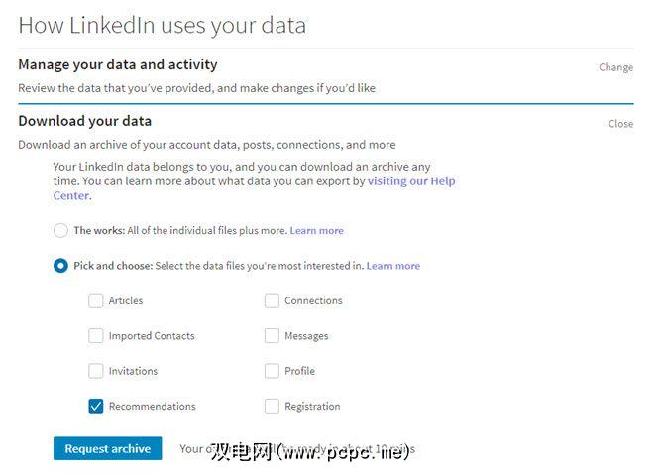Select the Invitations checkbox
The image size is (664, 475).
point(96,371)
